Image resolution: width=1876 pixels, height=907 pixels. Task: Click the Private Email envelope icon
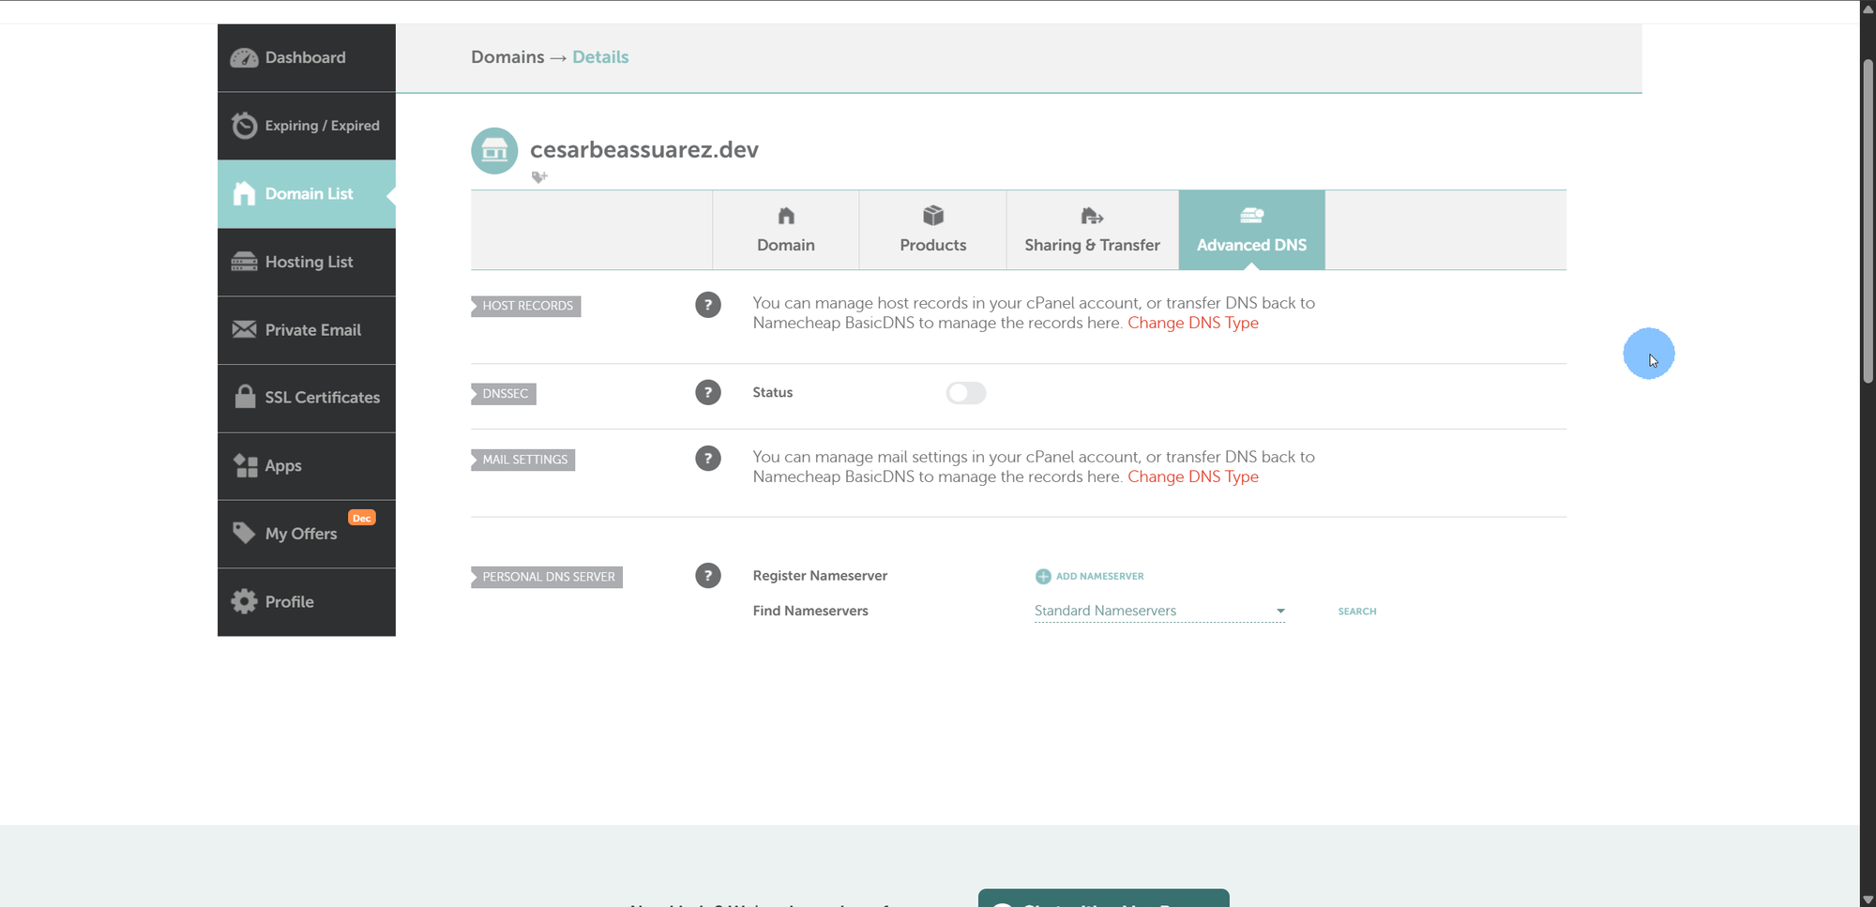pyautogui.click(x=244, y=329)
